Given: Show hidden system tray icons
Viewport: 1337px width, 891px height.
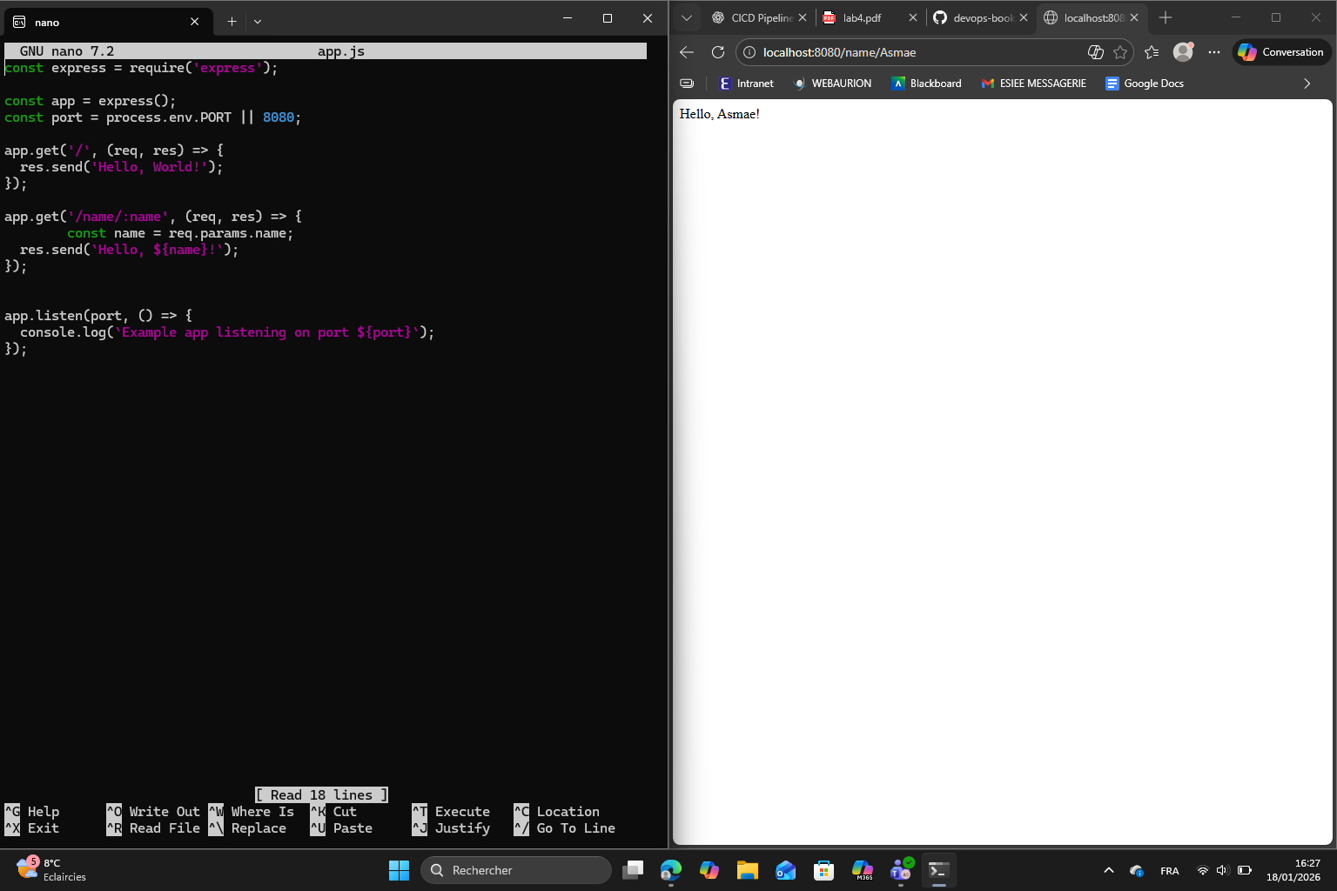Looking at the screenshot, I should [x=1108, y=870].
